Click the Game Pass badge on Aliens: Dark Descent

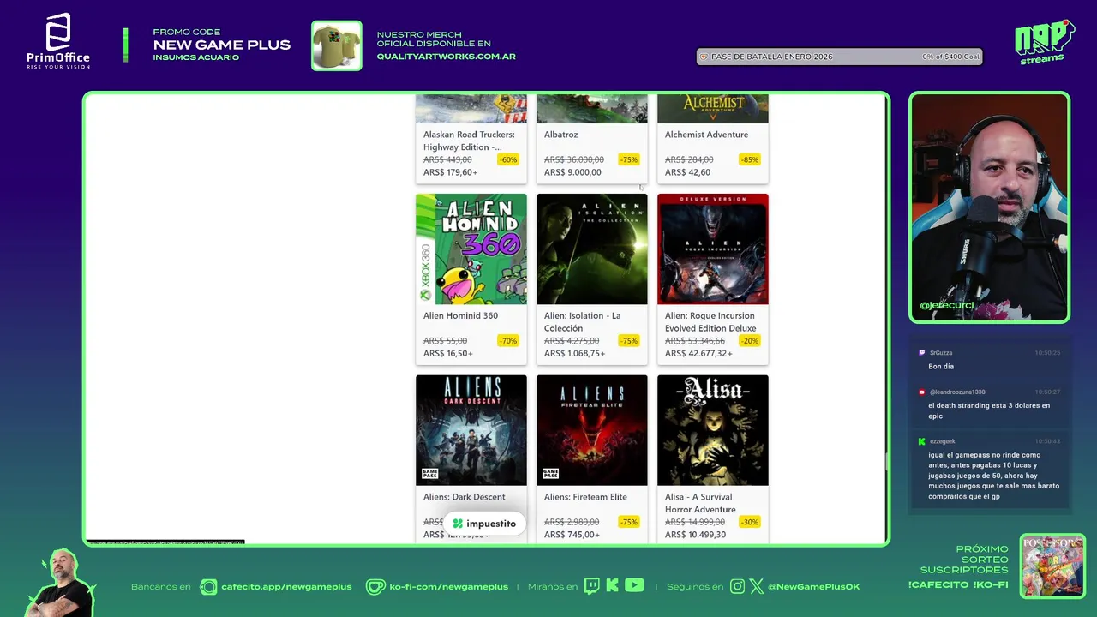(x=429, y=473)
